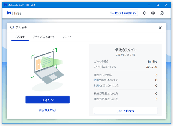Switch to the レポート tab
Image resolution: width=173 pixels, height=126 pixels.
pos(67,37)
